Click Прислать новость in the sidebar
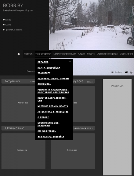Screen dimensions: 134x176 click(14, 30)
